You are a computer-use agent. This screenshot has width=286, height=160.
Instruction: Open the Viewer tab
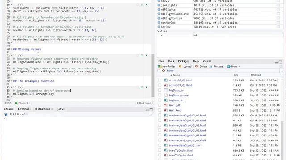pyautogui.click(x=207, y=61)
